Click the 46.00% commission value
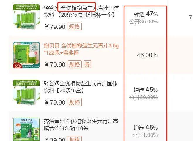 [x=147, y=55]
